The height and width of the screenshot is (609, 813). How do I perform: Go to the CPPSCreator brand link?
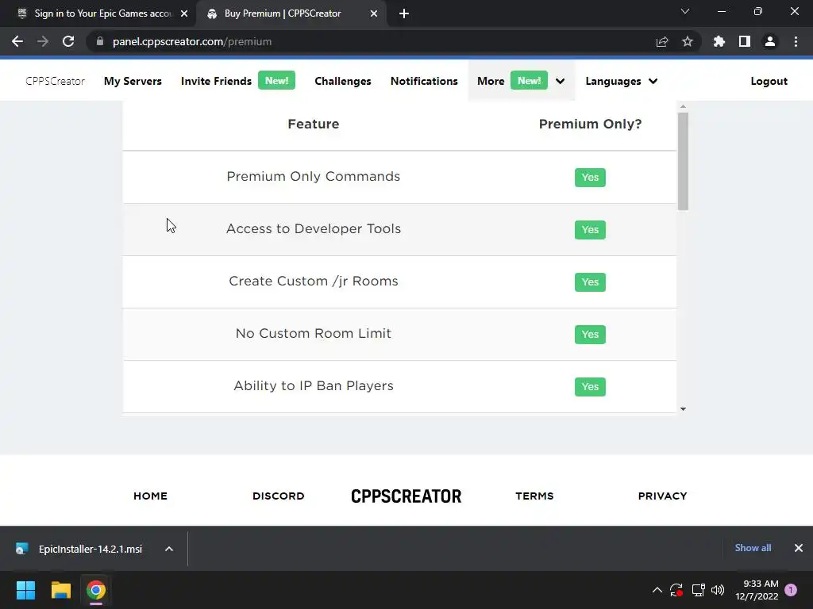(55, 82)
